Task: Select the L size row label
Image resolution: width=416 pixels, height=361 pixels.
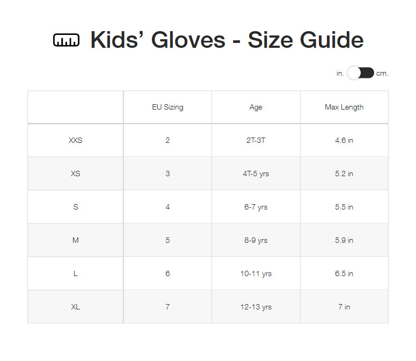Action: point(76,273)
